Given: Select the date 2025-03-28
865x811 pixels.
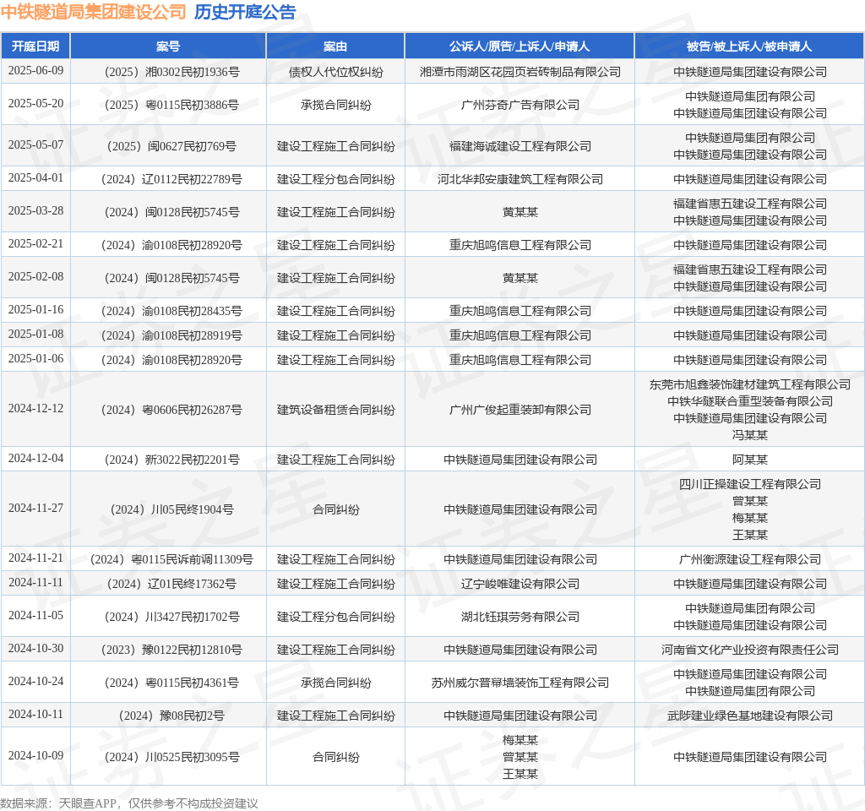Looking at the screenshot, I should pyautogui.click(x=35, y=210).
